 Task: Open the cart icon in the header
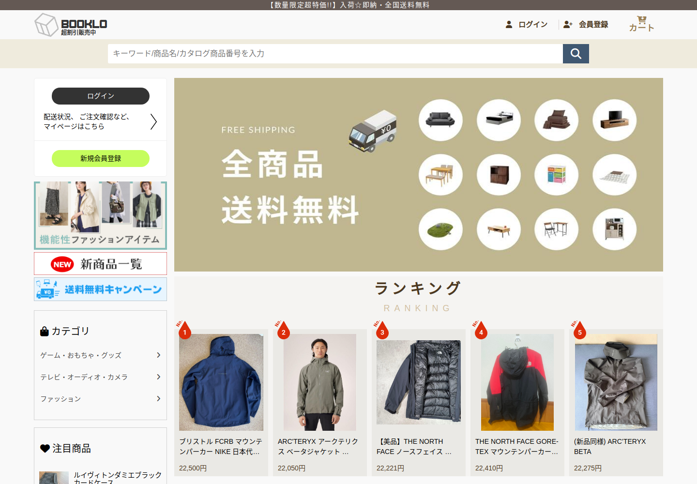point(642,24)
